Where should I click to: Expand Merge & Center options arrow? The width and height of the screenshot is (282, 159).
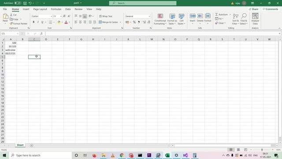(120, 22)
